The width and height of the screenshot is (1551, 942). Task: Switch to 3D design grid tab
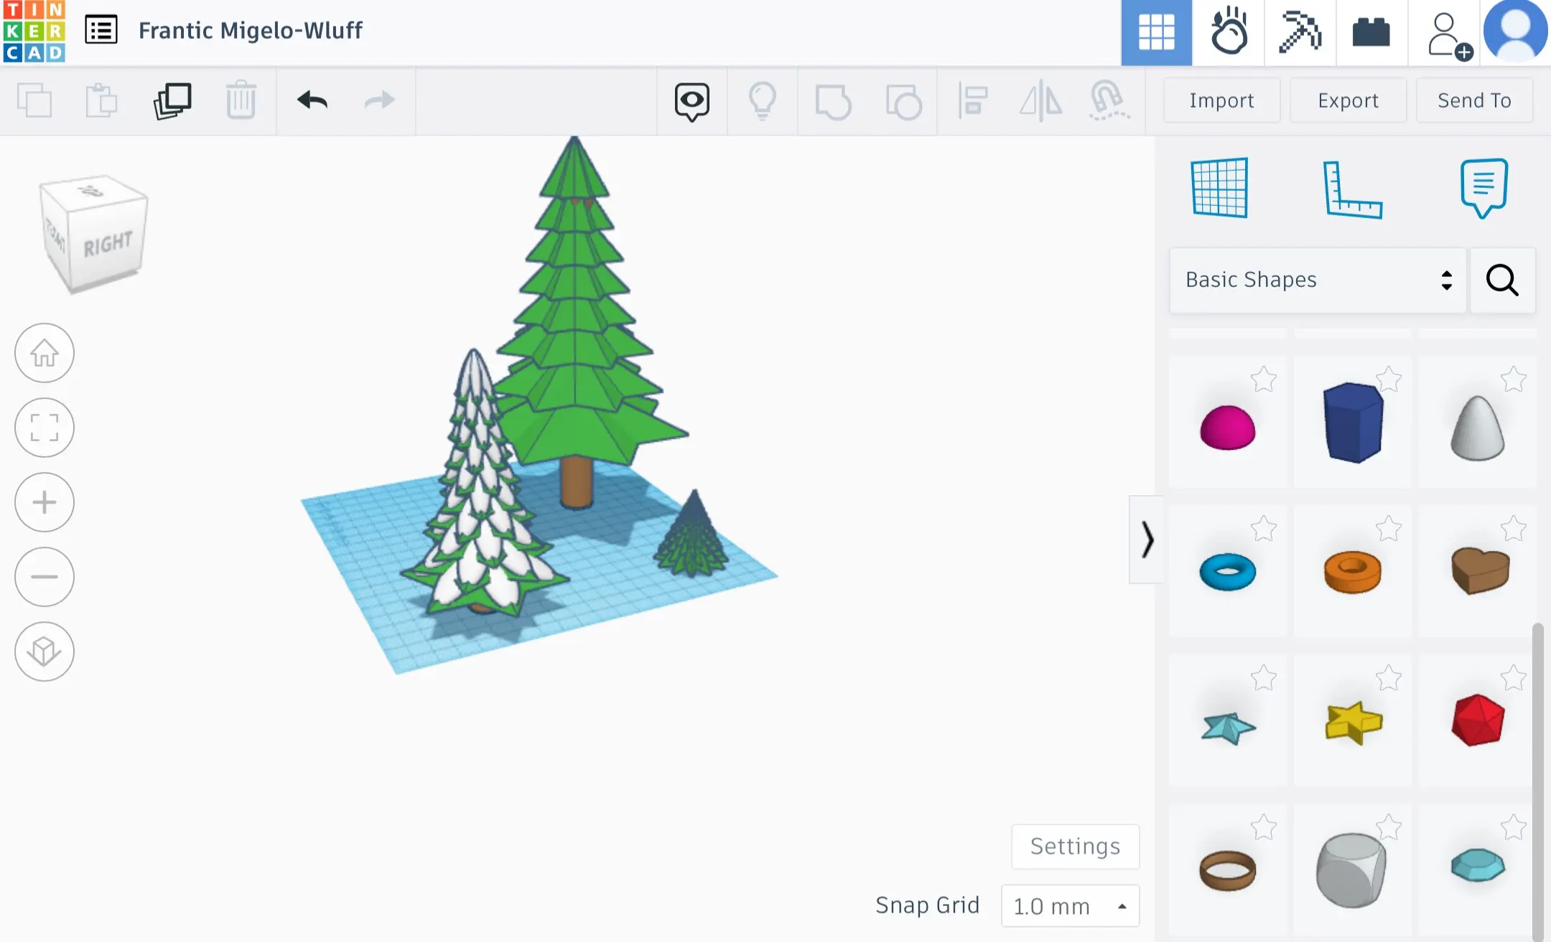1156,32
